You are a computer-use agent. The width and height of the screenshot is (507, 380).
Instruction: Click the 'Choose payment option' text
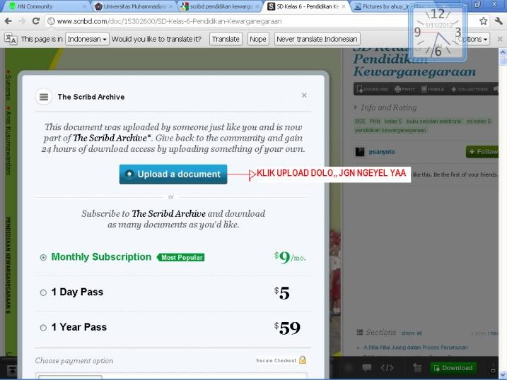point(74,361)
